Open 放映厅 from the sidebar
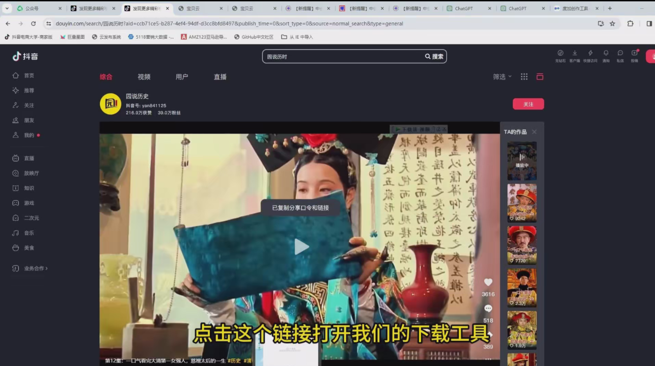This screenshot has height=366, width=655. coord(26,173)
